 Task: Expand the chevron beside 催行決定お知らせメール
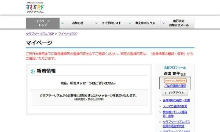tap(164, 23)
